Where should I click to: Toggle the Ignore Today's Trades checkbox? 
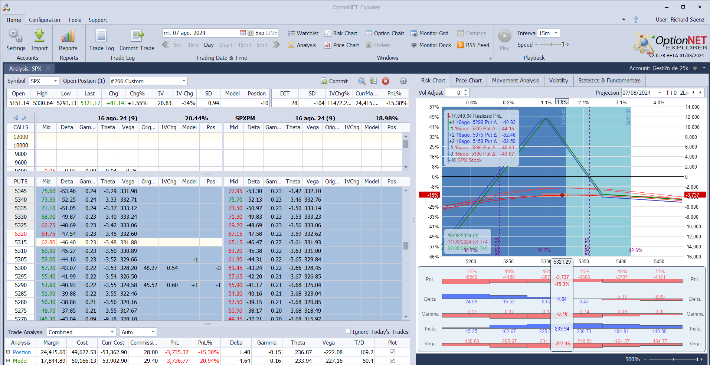348,332
